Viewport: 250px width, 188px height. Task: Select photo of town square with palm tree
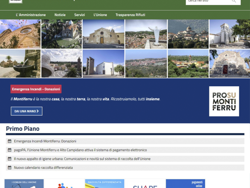pyautogui.click(x=62, y=64)
